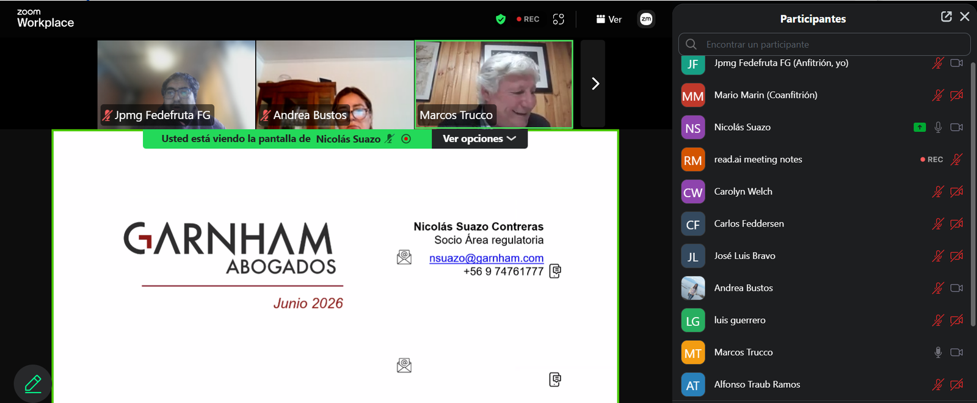The image size is (977, 403).
Task: Click the green encryption shield icon
Action: click(x=501, y=20)
